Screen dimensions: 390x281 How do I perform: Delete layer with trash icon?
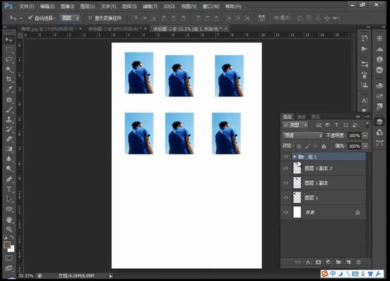click(x=359, y=262)
